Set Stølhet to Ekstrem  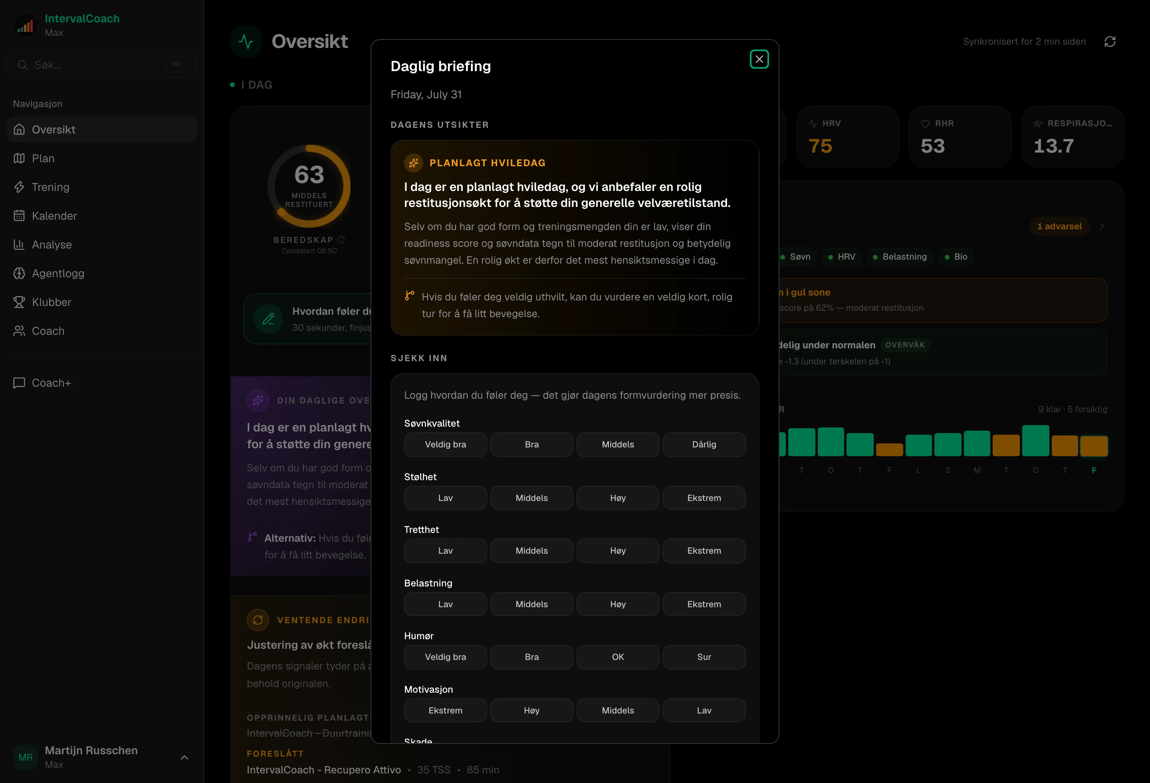coord(704,498)
